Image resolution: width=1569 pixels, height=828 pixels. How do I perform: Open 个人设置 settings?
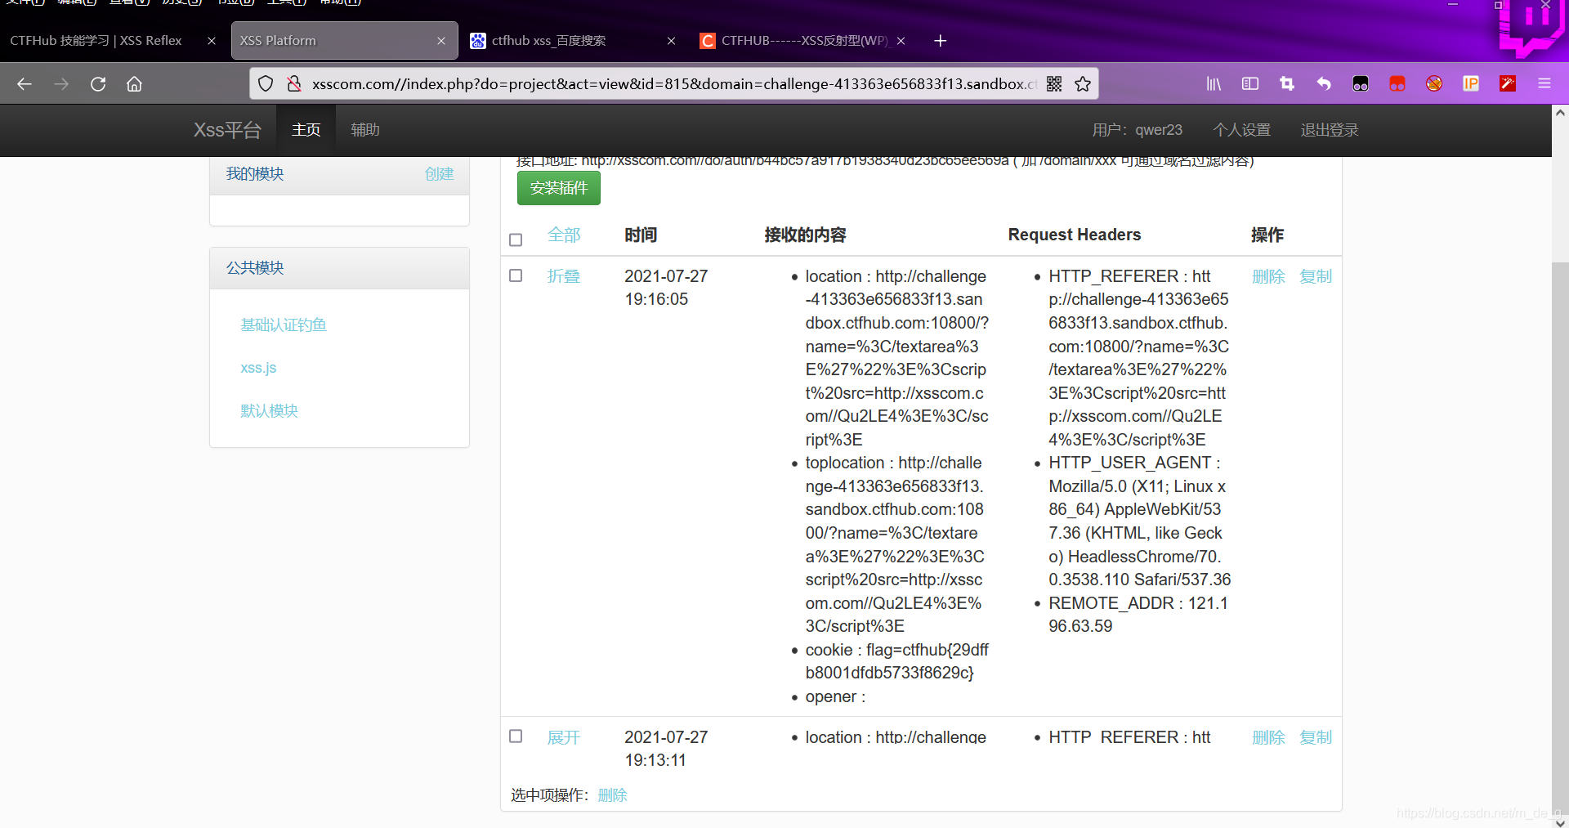click(1241, 130)
